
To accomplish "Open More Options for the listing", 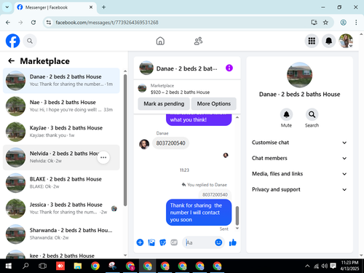I will (214, 103).
